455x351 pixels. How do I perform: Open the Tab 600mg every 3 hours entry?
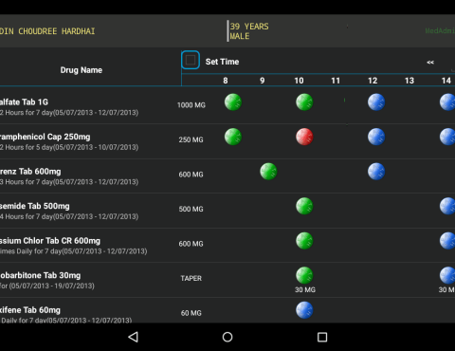click(x=69, y=176)
